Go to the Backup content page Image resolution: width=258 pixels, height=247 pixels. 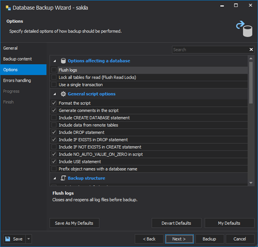(x=24, y=59)
